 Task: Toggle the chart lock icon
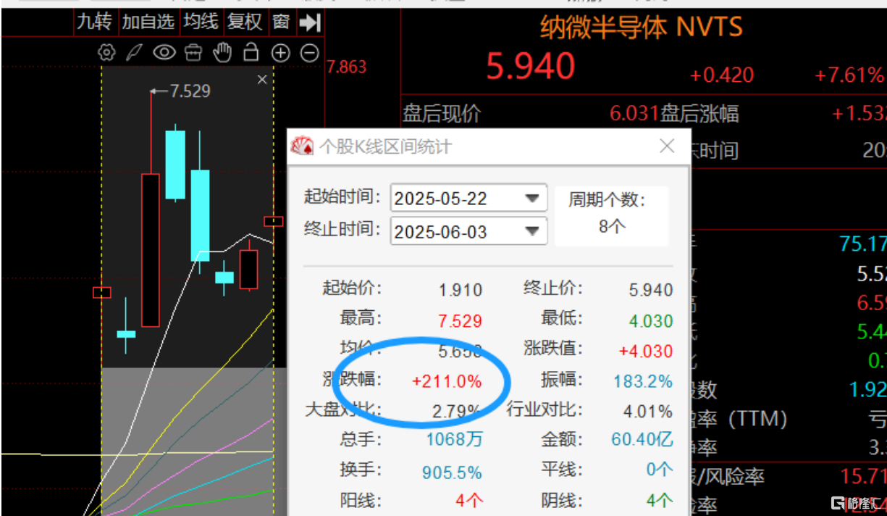click(251, 52)
